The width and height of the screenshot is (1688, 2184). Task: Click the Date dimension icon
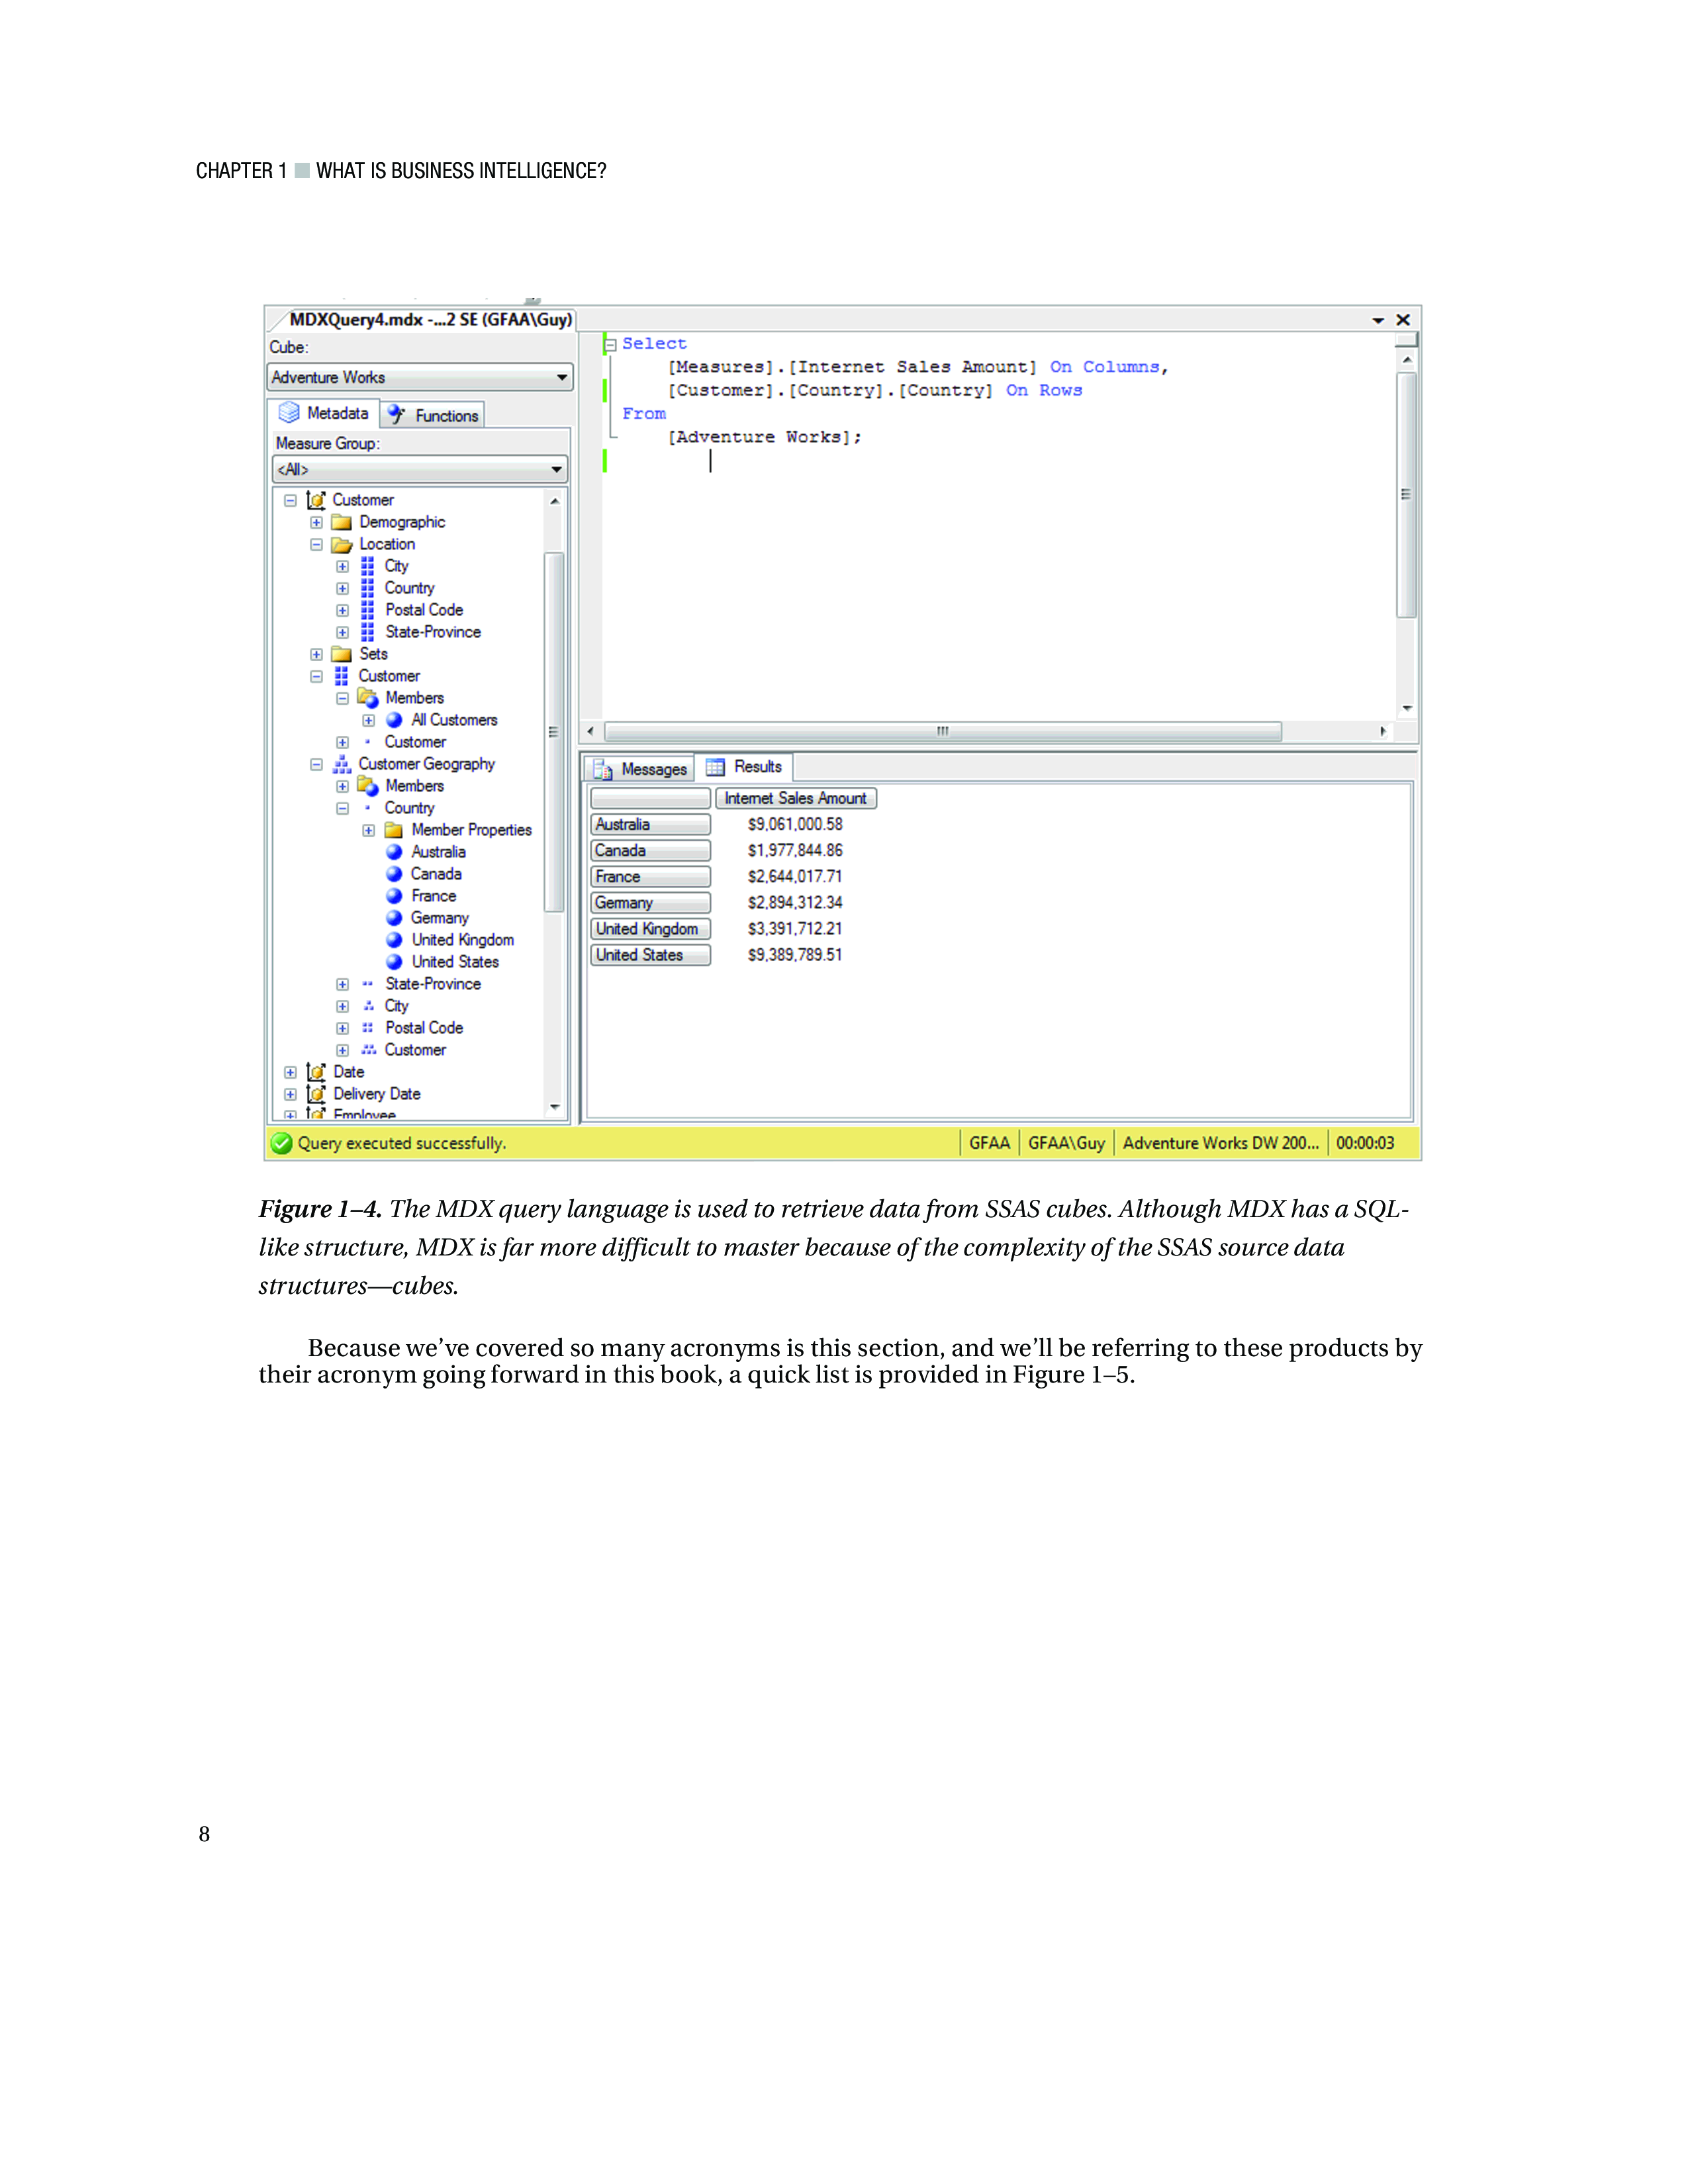[316, 1072]
